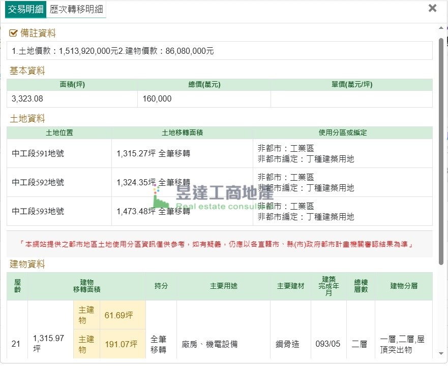Close the transaction detail dialog
The width and height of the screenshot is (448, 367).
coord(432,8)
